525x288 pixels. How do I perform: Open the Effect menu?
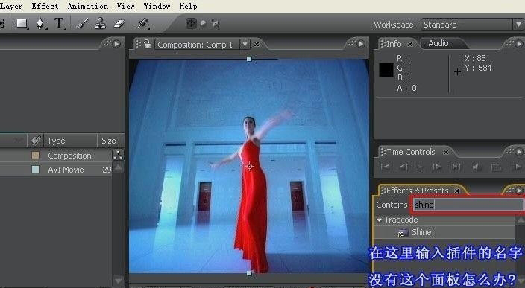point(45,7)
